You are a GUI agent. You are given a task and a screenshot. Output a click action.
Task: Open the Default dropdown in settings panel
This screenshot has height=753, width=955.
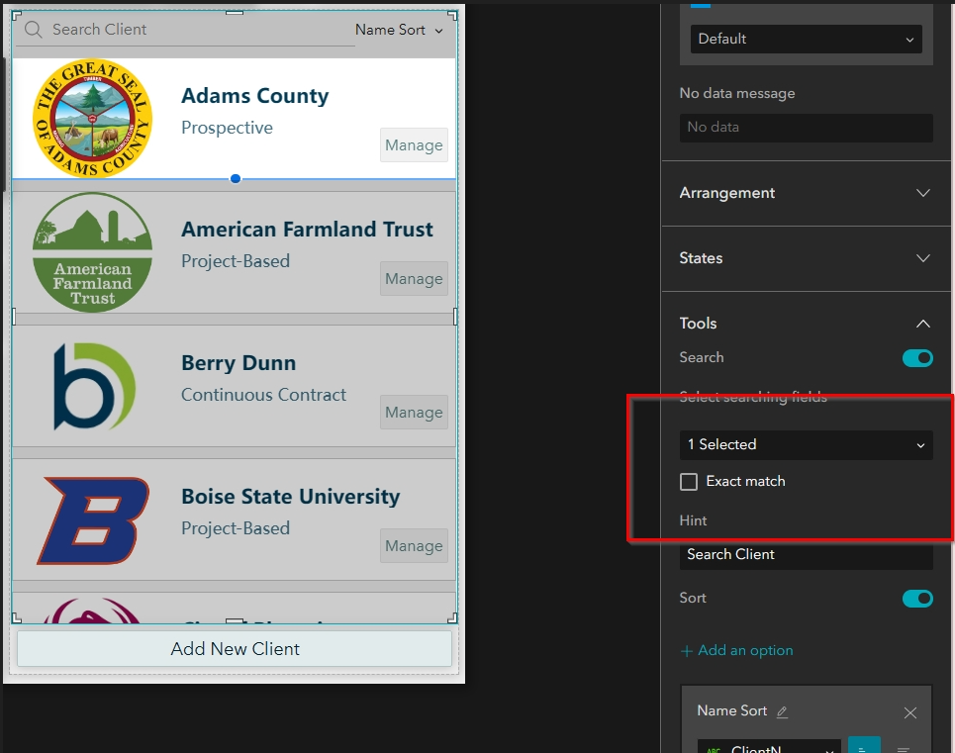pyautogui.click(x=806, y=39)
